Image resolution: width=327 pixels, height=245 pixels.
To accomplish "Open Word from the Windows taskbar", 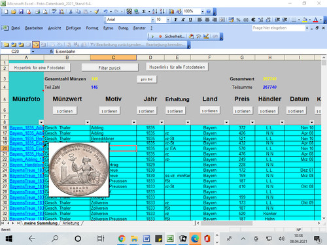I will tap(146, 238).
